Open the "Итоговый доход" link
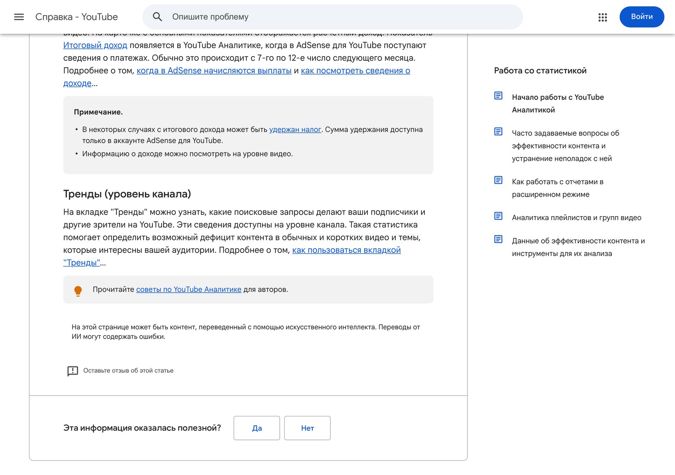Image resolution: width=675 pixels, height=475 pixels. 95,45
